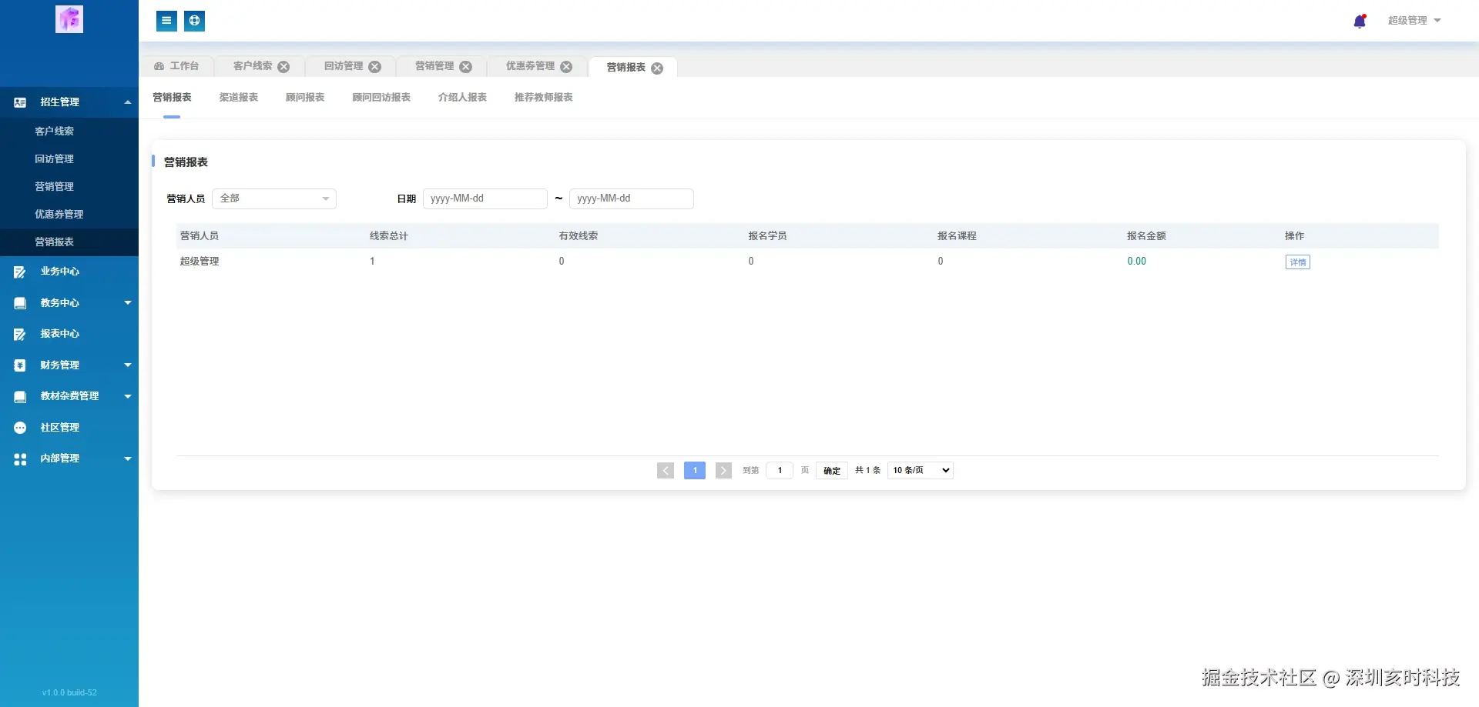
Task: Switch to the 回访管理 tab
Action: tap(344, 66)
